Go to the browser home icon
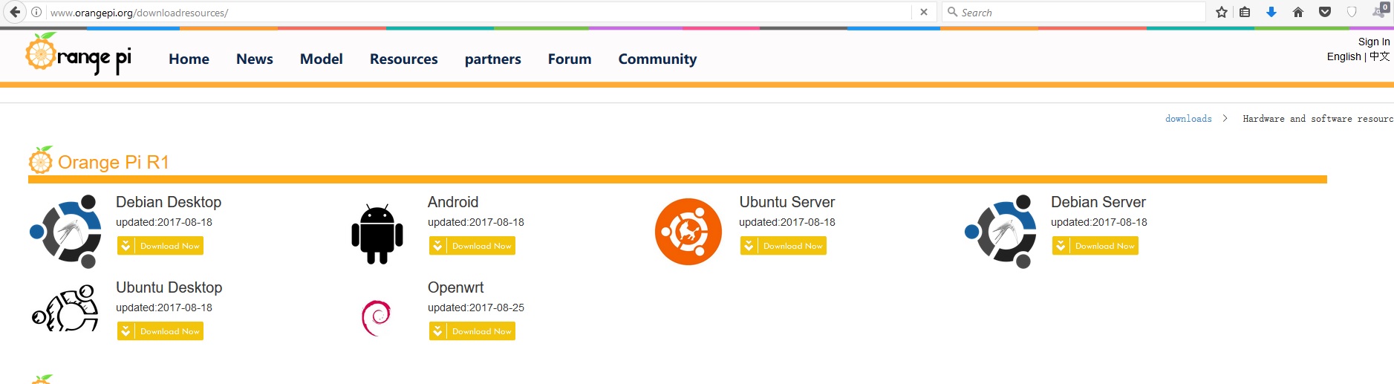This screenshot has height=384, width=1394. (x=1298, y=12)
